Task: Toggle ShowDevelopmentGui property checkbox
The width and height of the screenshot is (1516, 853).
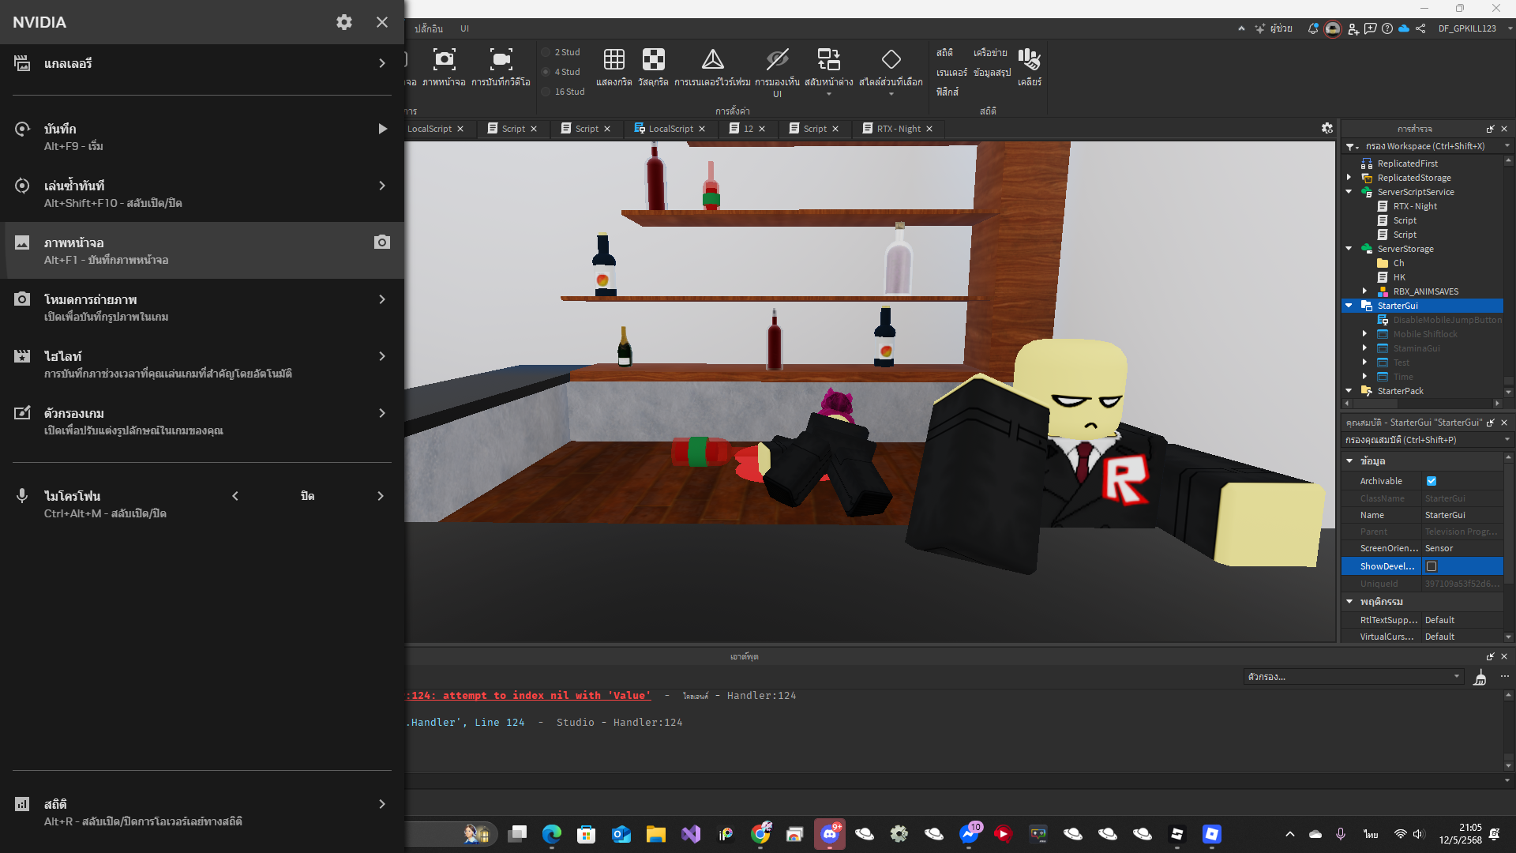Action: tap(1432, 566)
